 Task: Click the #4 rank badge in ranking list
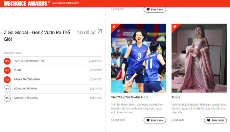(x=7, y=89)
